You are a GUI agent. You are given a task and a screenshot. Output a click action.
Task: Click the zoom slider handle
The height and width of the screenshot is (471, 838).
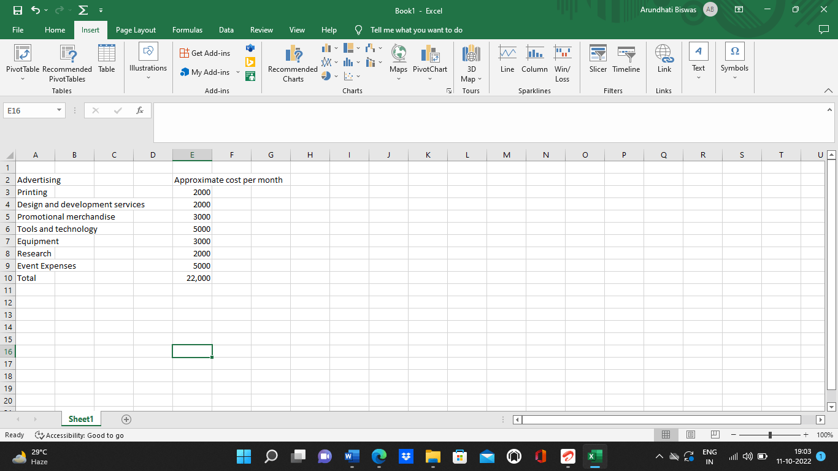pos(770,435)
